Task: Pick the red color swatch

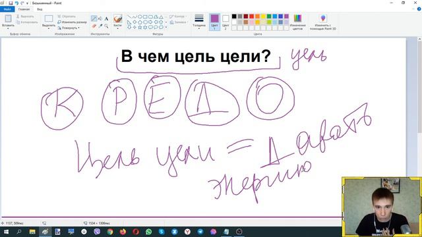Action: (251, 16)
